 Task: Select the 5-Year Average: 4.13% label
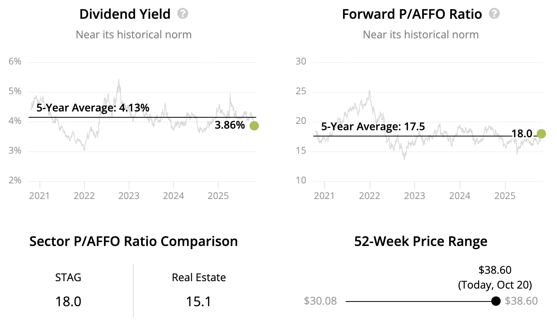(93, 108)
